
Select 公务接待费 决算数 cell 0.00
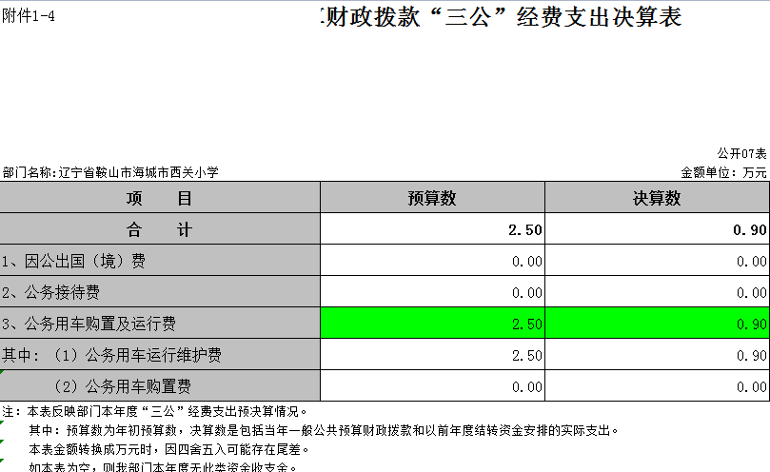point(657,292)
